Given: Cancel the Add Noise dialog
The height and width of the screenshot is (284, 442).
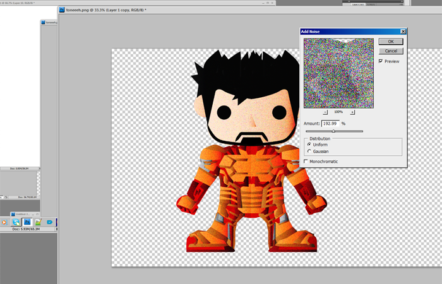Looking at the screenshot, I should (391, 51).
